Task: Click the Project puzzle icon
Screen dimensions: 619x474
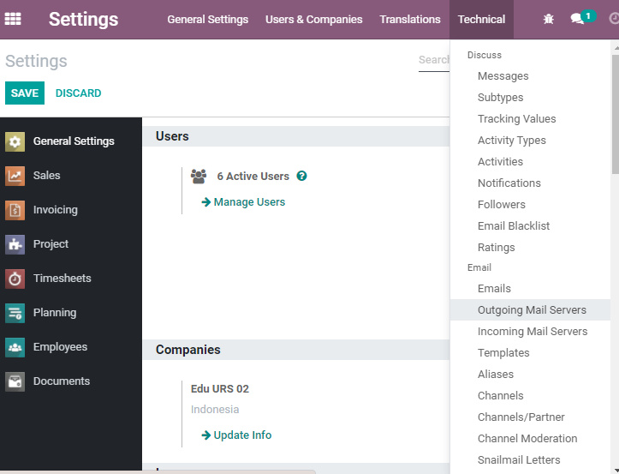Action: pos(15,244)
